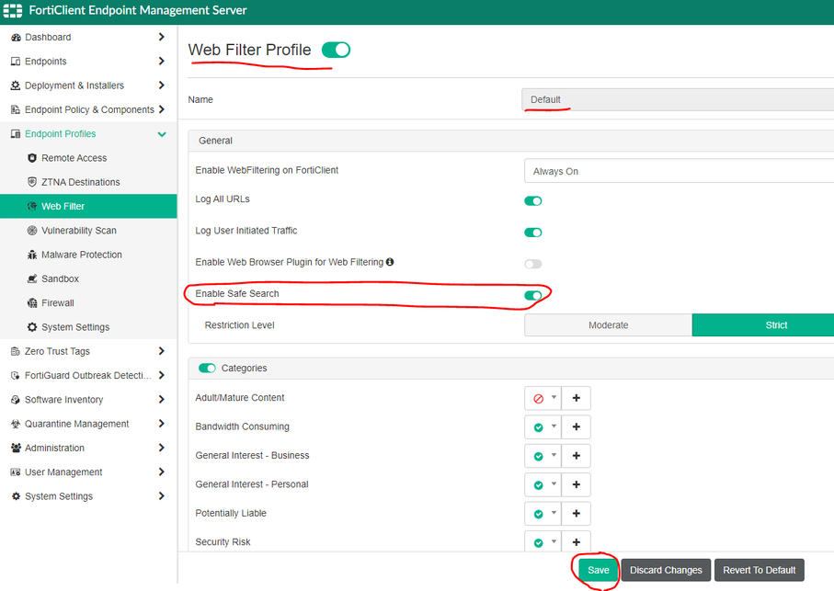Open the ZTNA Destinations profile page

(80, 182)
